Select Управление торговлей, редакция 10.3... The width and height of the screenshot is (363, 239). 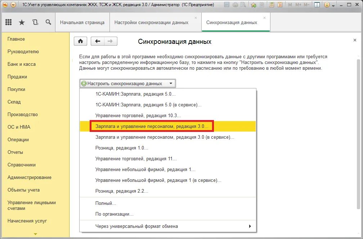click(168, 116)
